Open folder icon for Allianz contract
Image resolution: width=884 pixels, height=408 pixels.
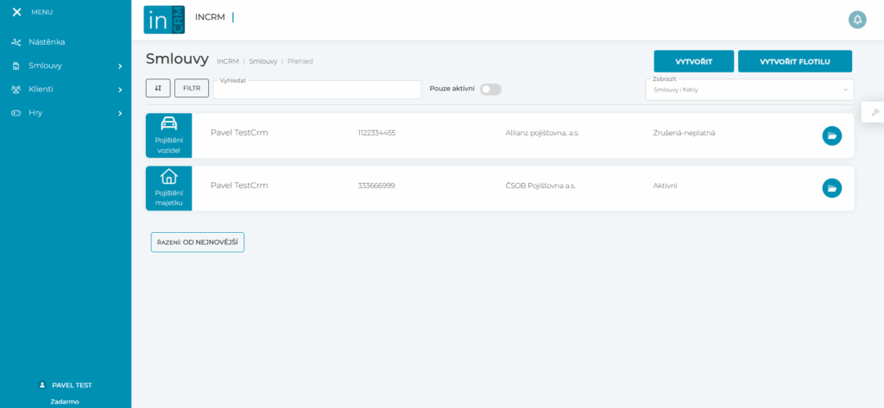point(831,135)
